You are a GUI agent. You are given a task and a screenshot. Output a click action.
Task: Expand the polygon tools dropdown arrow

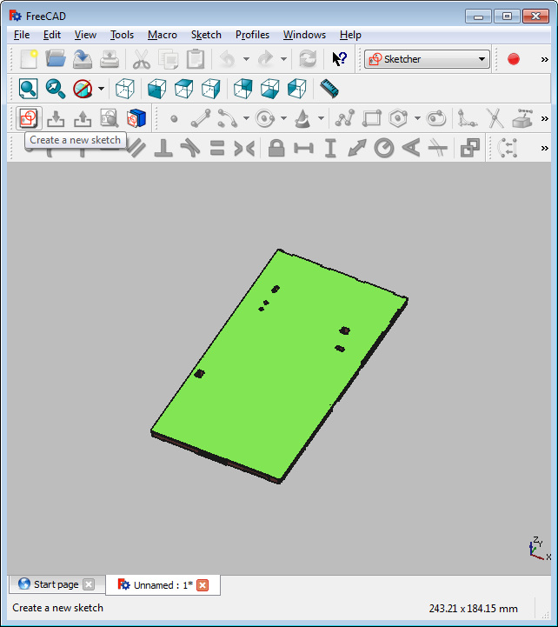pyautogui.click(x=417, y=118)
